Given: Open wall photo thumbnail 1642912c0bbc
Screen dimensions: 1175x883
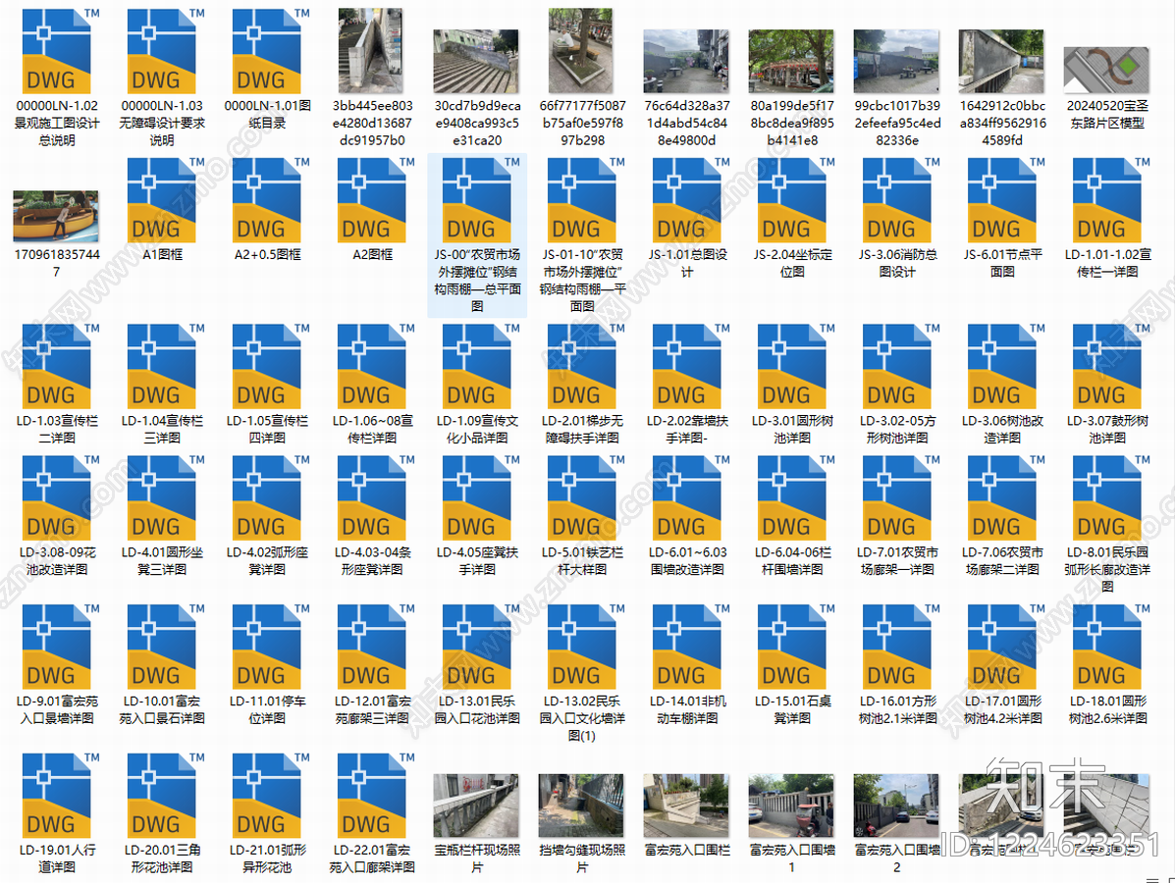Looking at the screenshot, I should (1001, 62).
